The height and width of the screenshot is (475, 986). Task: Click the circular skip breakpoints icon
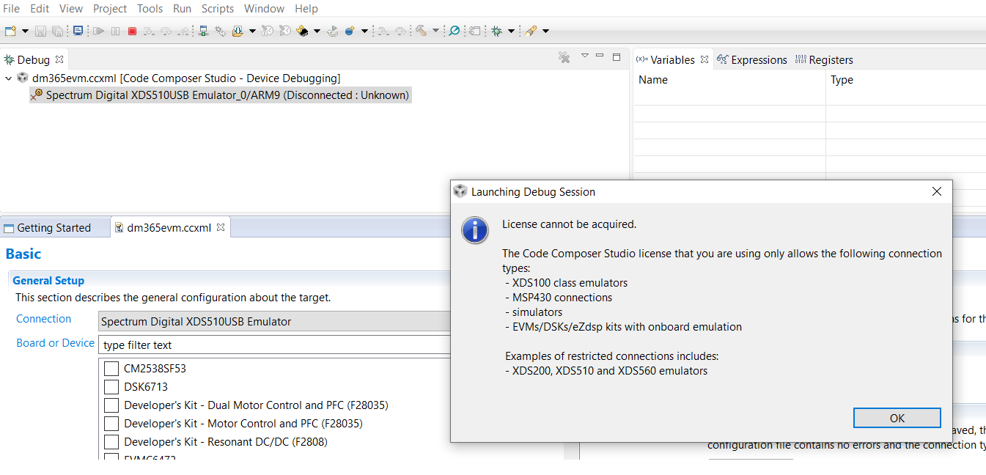(455, 31)
